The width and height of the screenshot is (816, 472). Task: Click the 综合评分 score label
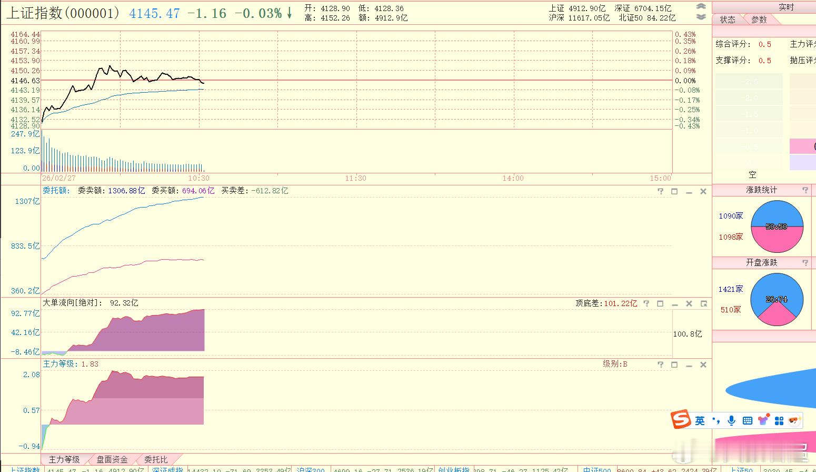click(733, 44)
